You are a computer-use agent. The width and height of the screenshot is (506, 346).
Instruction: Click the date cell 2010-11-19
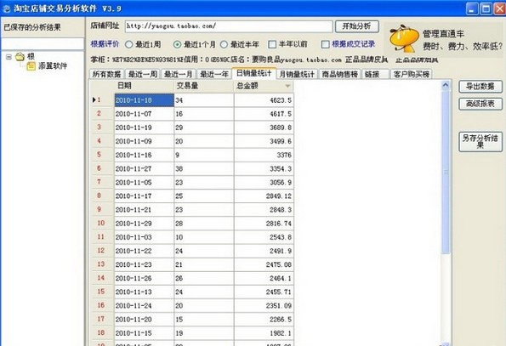pos(144,128)
